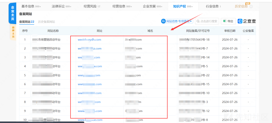The height and width of the screenshot is (123, 272).
Task: Click the 域名 column header
Action: coord(150,31)
